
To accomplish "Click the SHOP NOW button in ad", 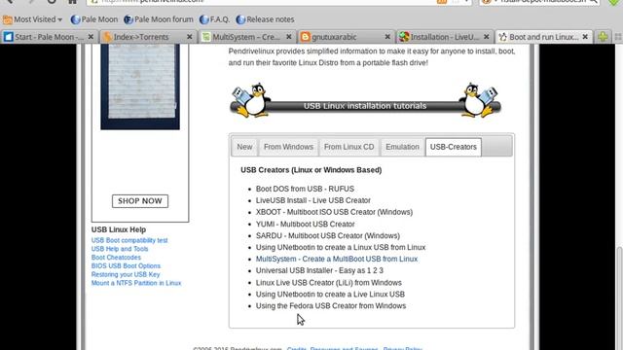I will 140,201.
